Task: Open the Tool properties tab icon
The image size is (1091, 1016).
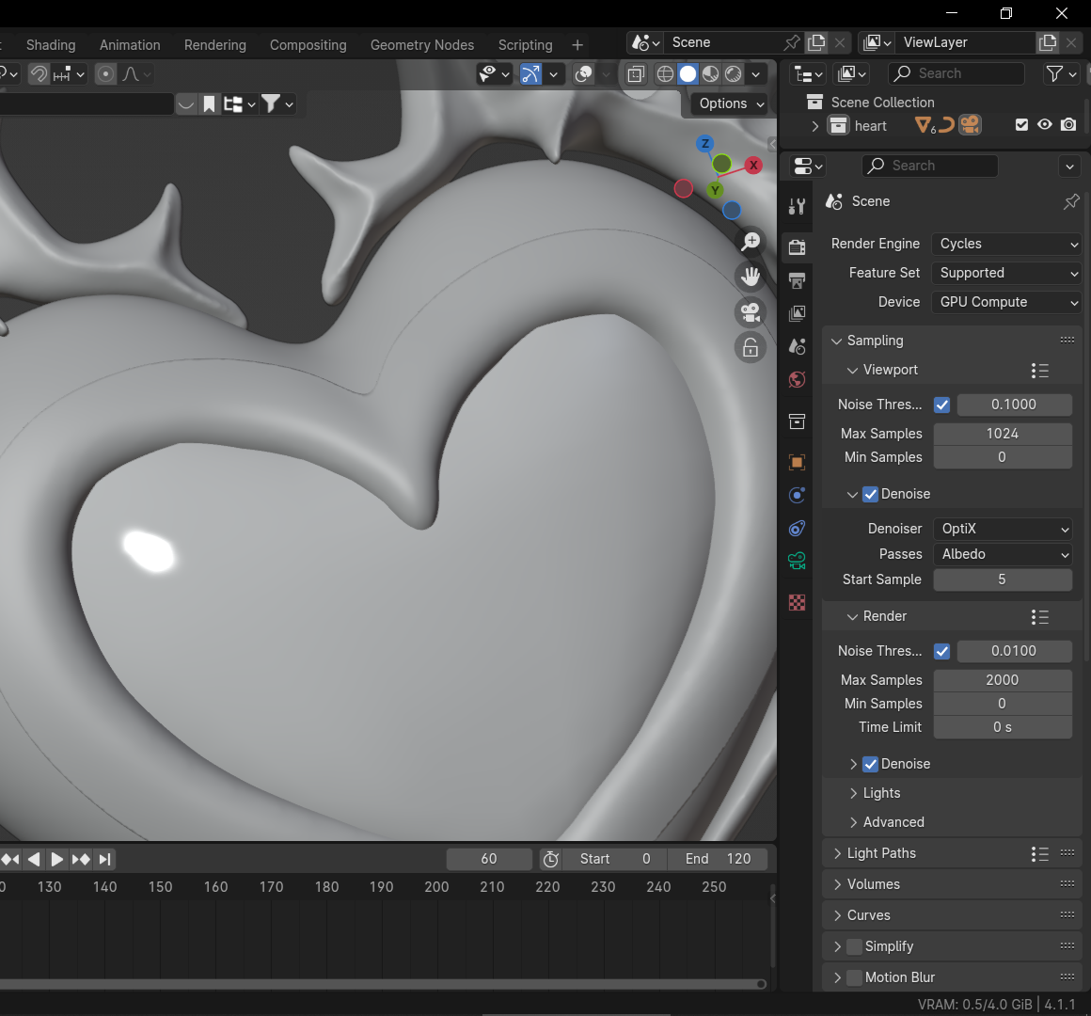Action: tap(797, 207)
